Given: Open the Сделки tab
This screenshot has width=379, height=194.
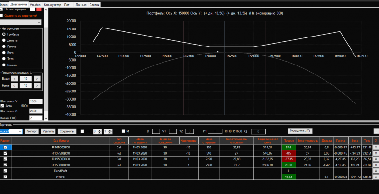Looking at the screenshot, I should (x=94, y=5).
